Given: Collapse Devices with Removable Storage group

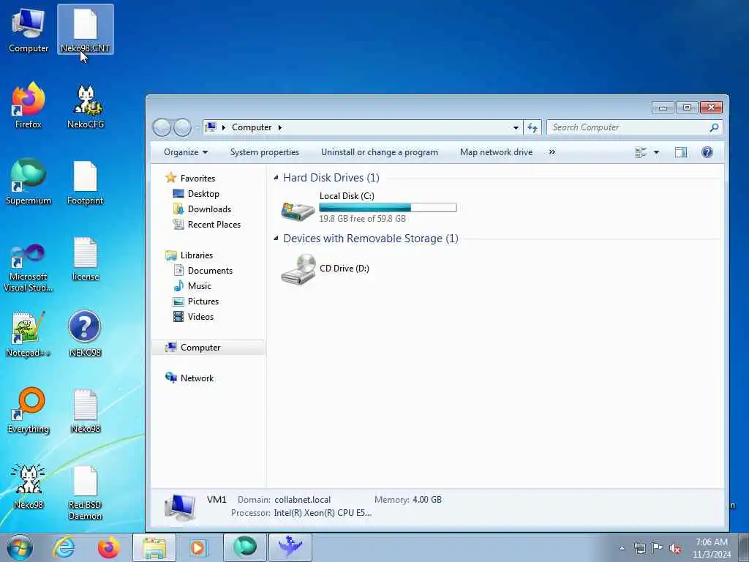Looking at the screenshot, I should (276, 239).
